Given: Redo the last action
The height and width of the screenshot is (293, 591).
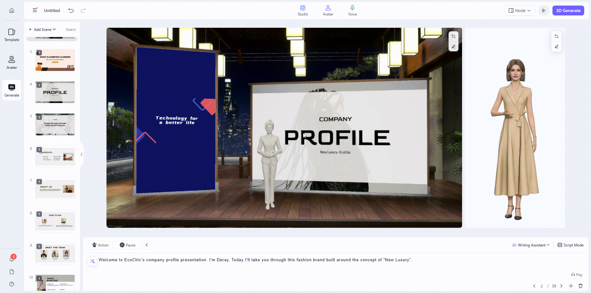Looking at the screenshot, I should (x=83, y=10).
